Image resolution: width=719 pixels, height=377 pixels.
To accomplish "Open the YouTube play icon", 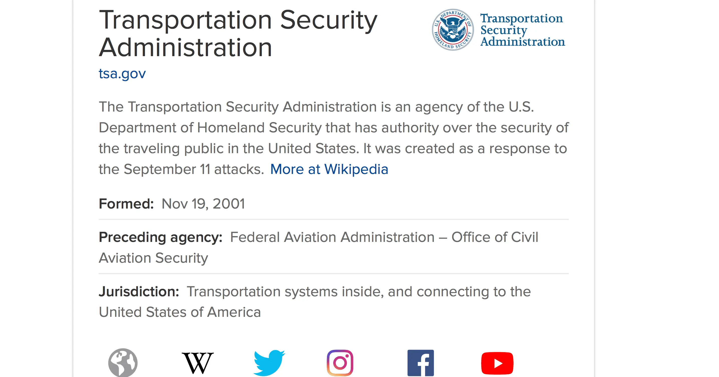I will pos(497,363).
